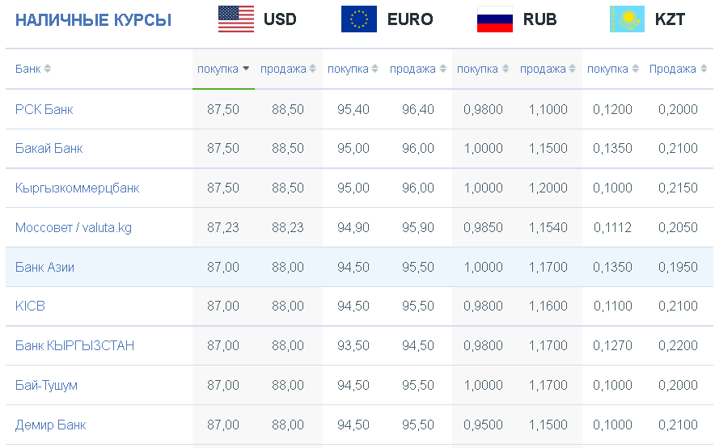The image size is (715, 448).
Task: Sort by the Банк column arrows
Action: 47,69
